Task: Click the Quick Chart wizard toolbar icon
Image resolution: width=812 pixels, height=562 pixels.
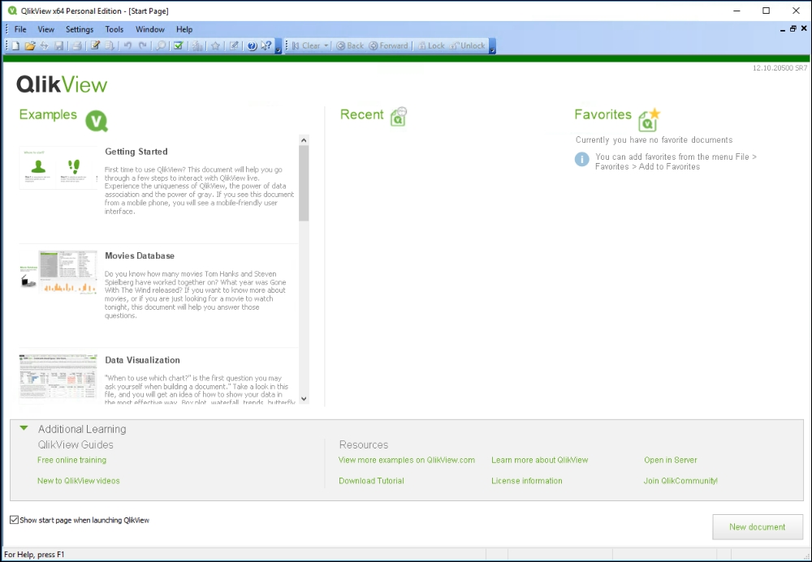Action: [197, 46]
